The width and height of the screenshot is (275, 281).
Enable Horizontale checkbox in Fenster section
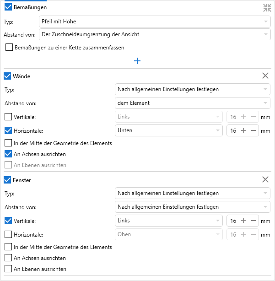click(x=8, y=234)
